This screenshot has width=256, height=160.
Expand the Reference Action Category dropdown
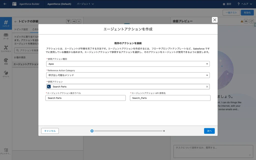point(128,75)
